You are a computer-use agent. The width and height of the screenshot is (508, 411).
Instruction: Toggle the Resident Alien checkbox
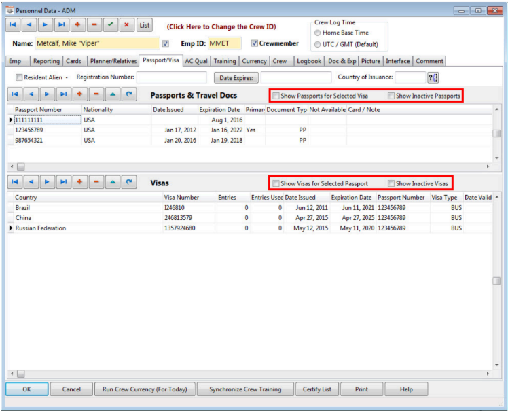point(19,77)
